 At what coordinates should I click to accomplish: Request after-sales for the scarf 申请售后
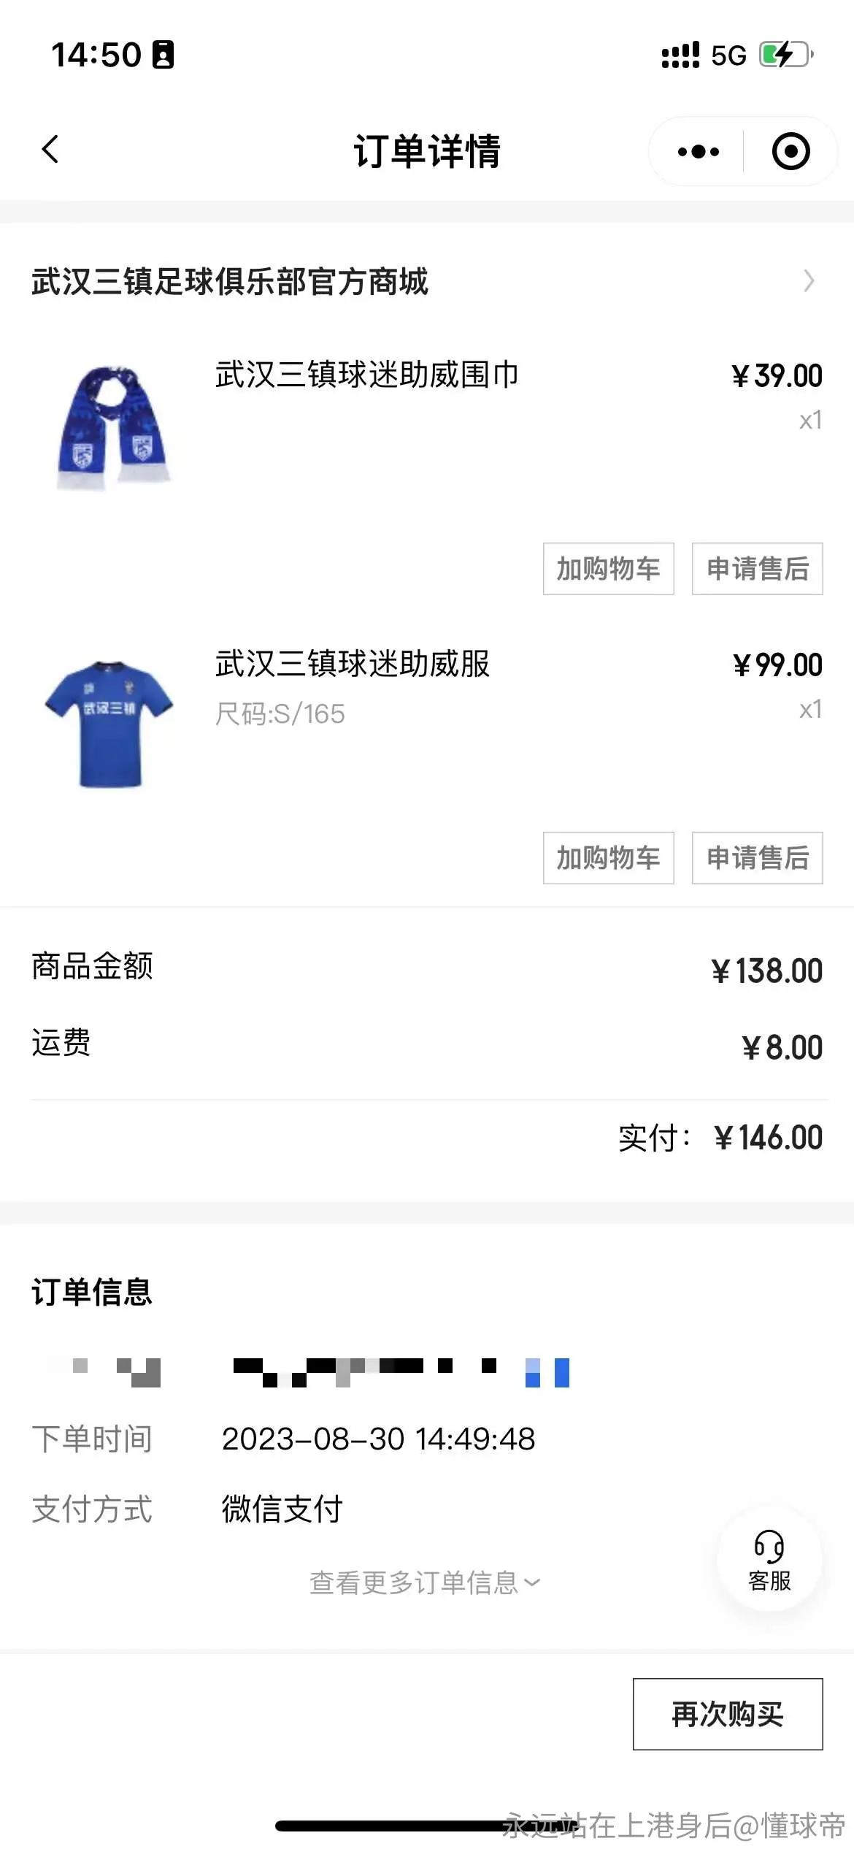pos(757,568)
